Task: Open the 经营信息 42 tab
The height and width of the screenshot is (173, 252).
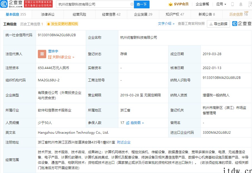Action: point(111,14)
